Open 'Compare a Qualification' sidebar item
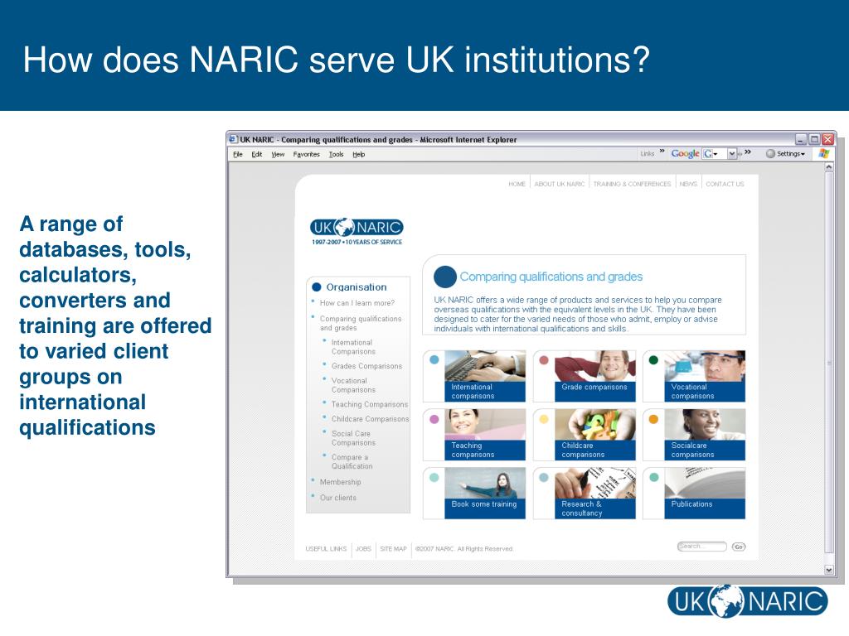Image resolution: width=849 pixels, height=636 pixels. 352,461
